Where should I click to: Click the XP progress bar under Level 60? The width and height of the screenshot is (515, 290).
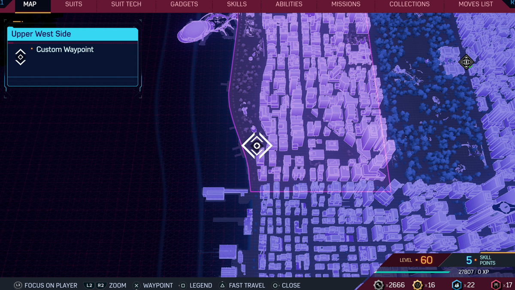click(412, 272)
